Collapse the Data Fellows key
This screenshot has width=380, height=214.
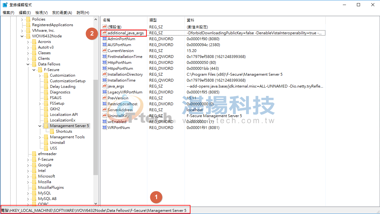28,64
